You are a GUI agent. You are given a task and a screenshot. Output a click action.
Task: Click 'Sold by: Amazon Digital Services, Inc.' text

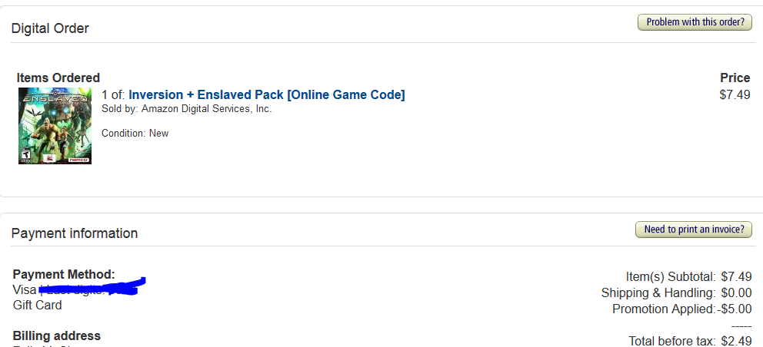point(186,109)
